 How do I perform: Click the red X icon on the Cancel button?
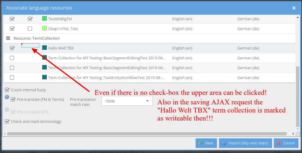[279, 143]
